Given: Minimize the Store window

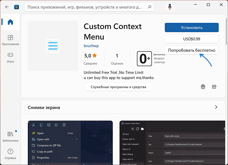Looking at the screenshot, I should tap(195, 5).
